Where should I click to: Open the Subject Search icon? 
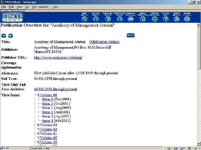(96, 19)
